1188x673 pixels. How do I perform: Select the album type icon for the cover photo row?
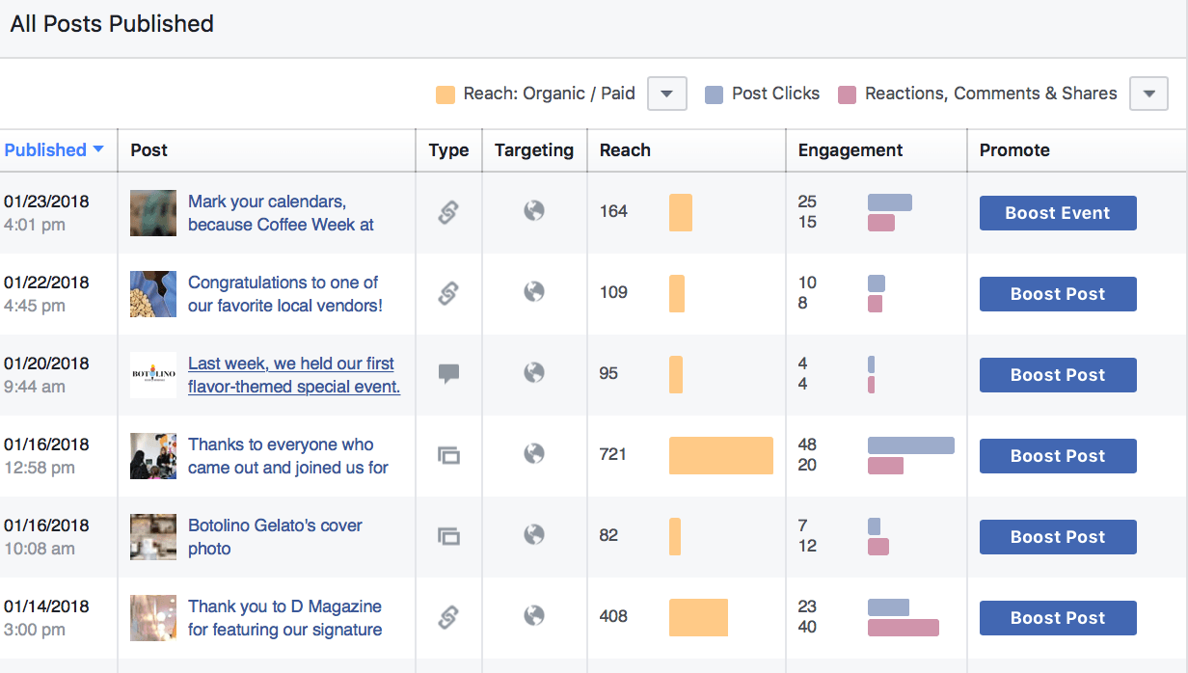448,536
